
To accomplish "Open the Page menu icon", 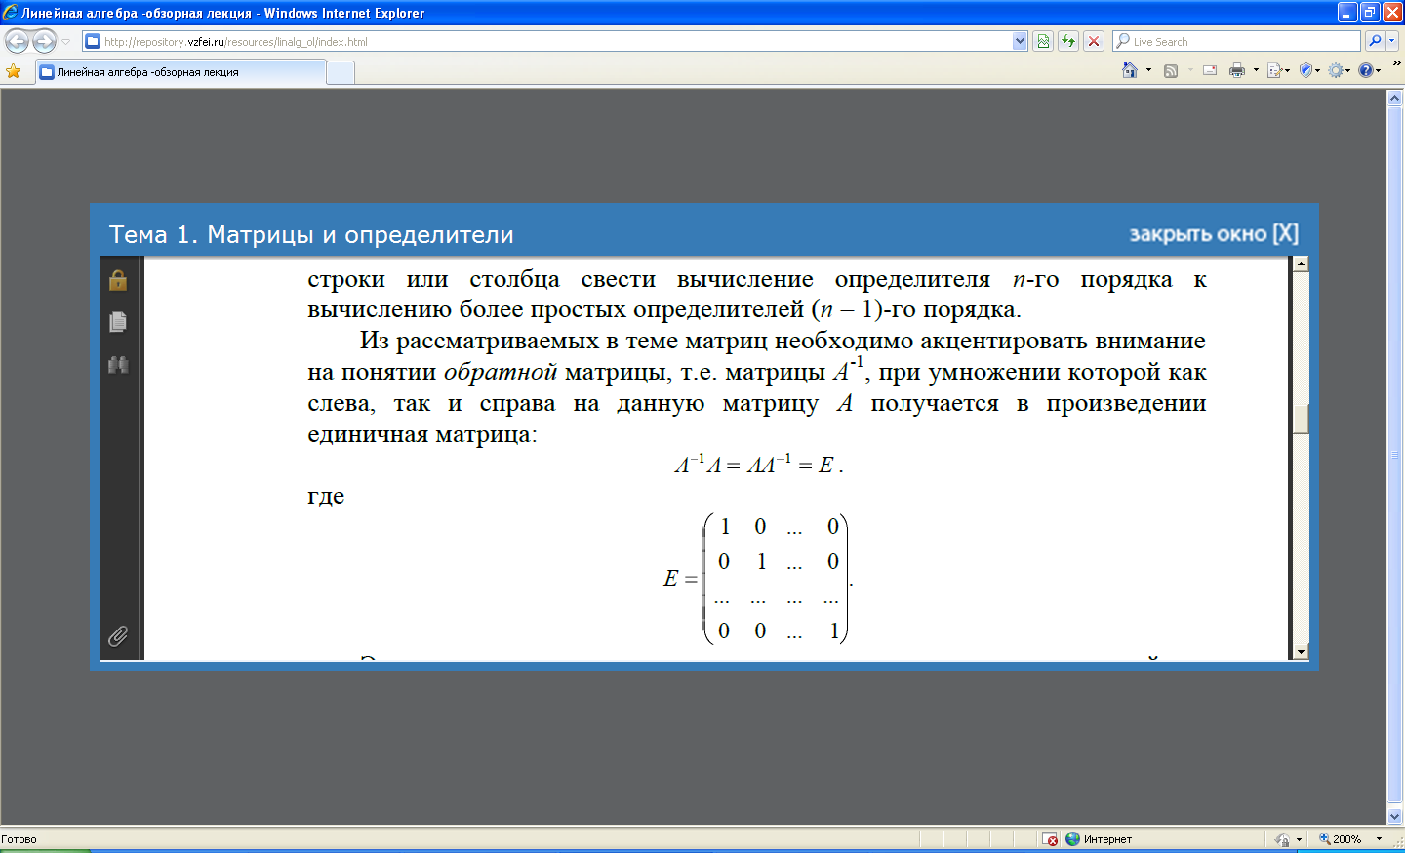I will tap(1278, 70).
